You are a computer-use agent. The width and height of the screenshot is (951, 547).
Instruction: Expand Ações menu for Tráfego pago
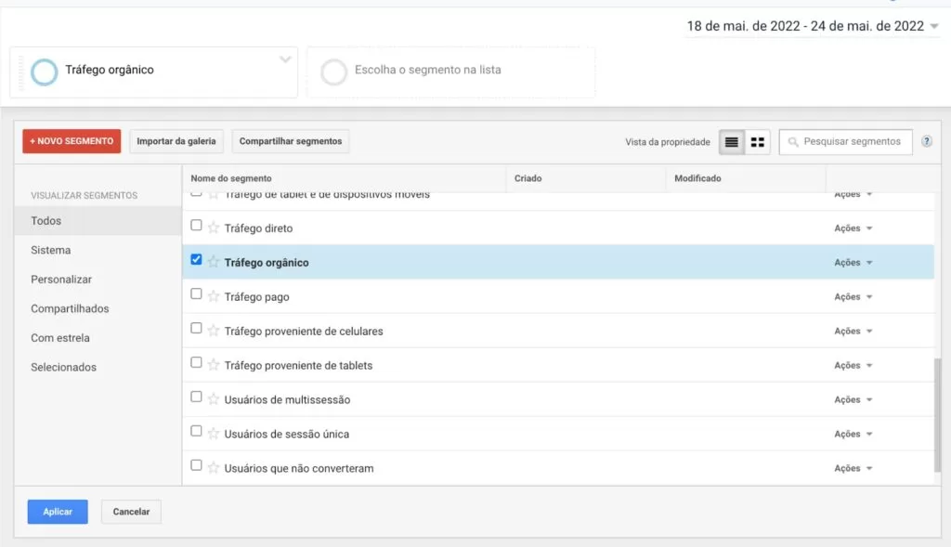point(853,296)
